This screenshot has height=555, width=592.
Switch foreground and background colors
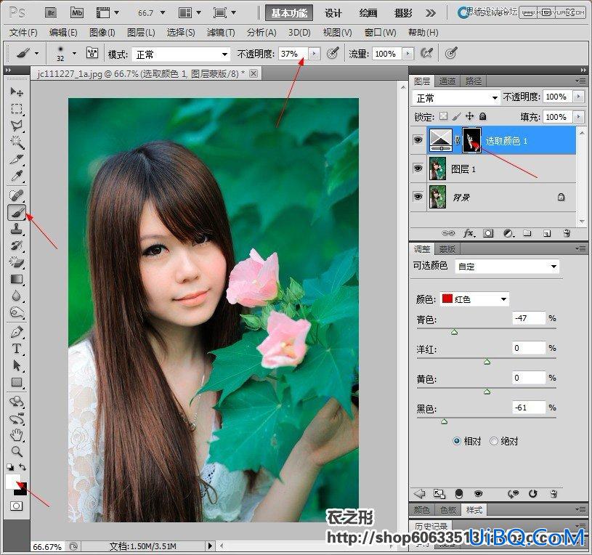[x=23, y=467]
